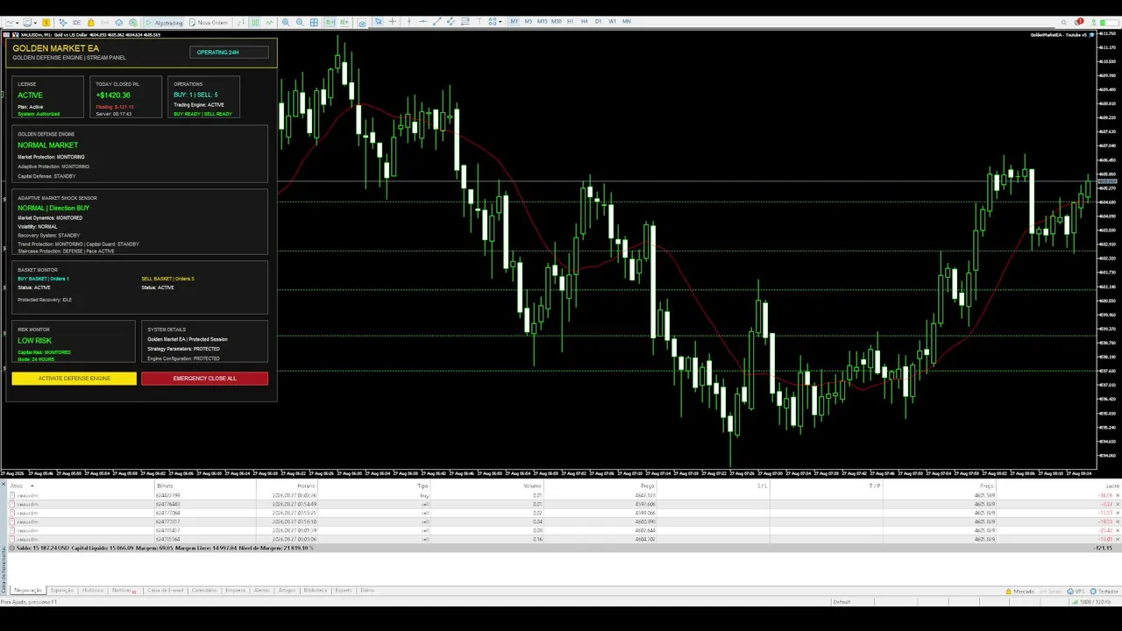Toggle the chart grid display
The height and width of the screenshot is (631, 1122).
click(314, 22)
